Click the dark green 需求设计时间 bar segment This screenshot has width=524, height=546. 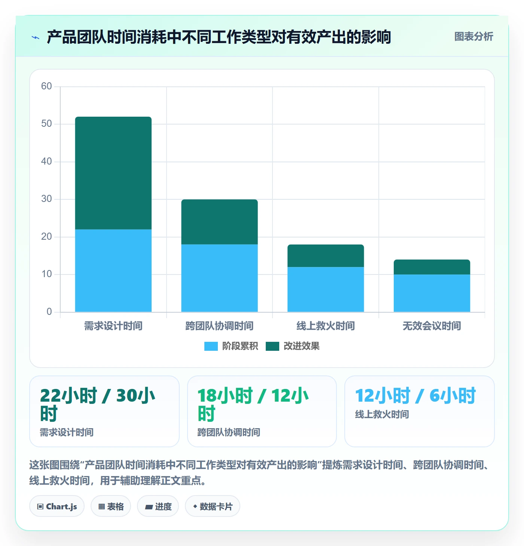[x=113, y=173]
